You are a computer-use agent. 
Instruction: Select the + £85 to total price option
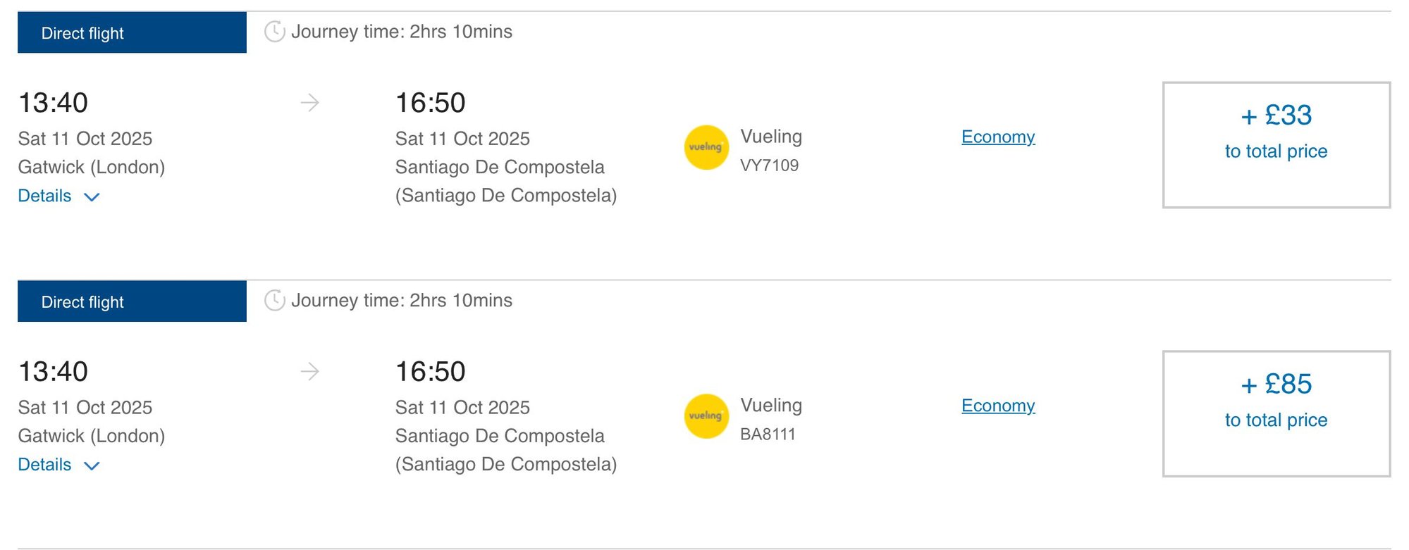pos(1276,414)
